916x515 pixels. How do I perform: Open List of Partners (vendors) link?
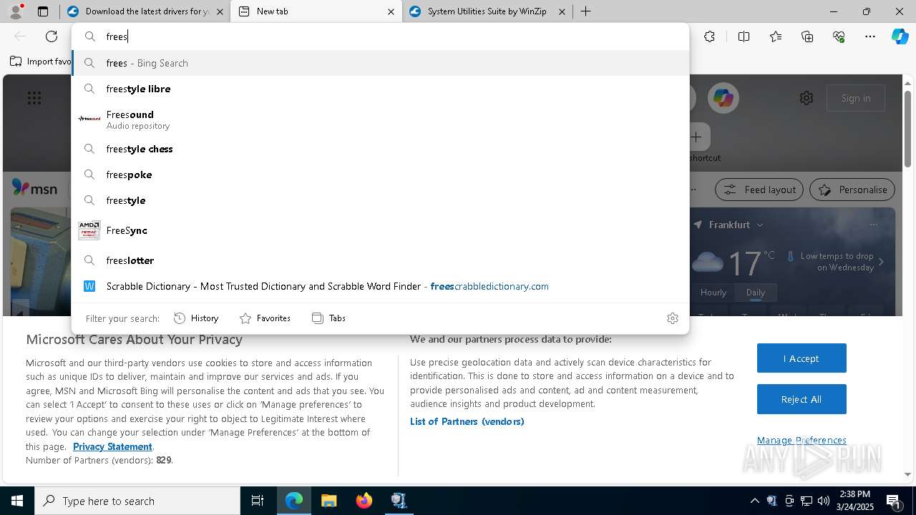click(467, 421)
